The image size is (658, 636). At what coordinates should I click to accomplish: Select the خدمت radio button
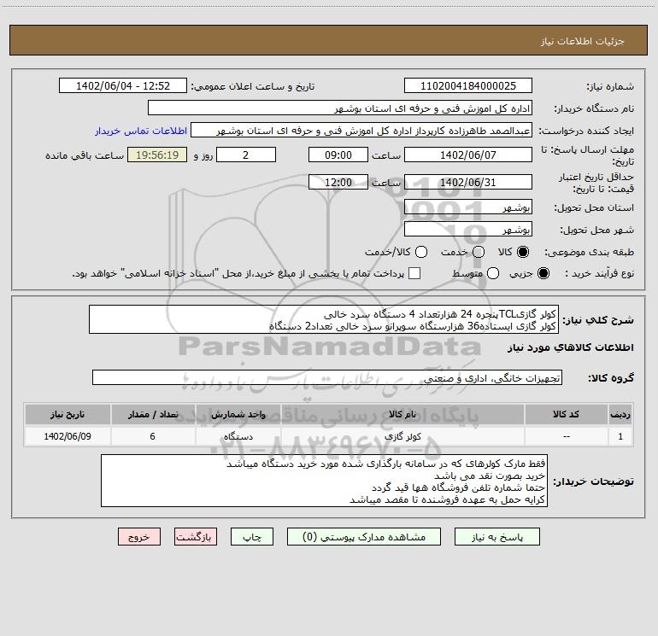[479, 252]
